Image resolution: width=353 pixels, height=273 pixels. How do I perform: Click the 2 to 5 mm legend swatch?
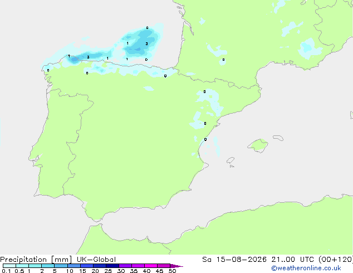click(x=48, y=266)
